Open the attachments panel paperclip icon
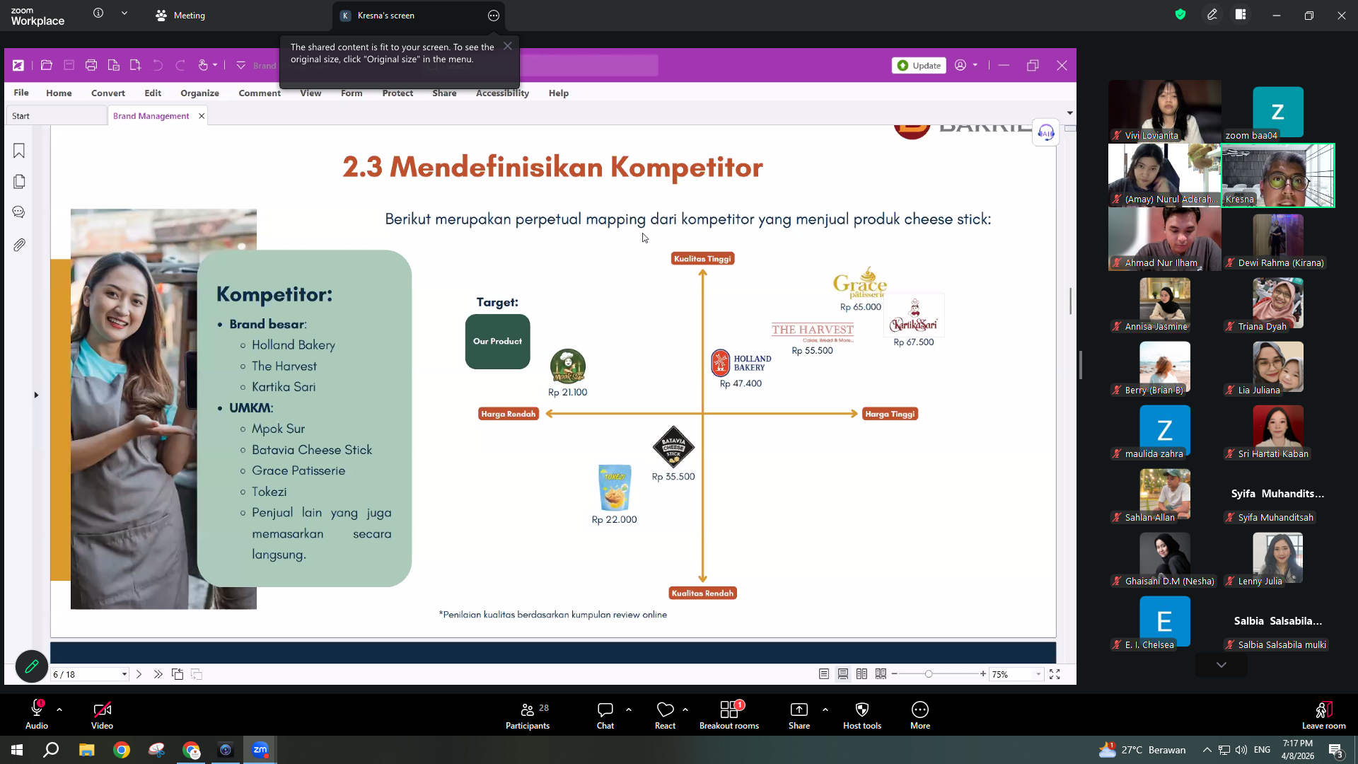This screenshot has height=764, width=1358. (19, 245)
